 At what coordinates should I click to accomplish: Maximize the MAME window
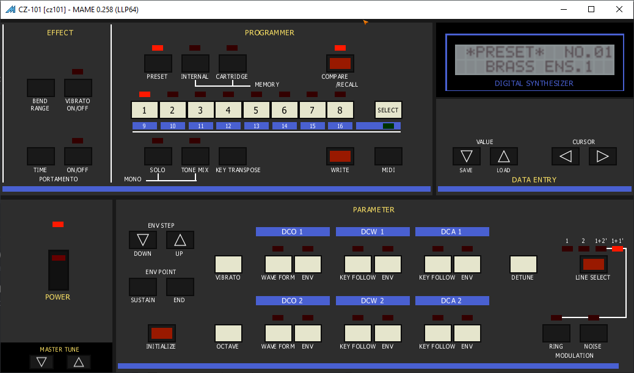coord(591,9)
